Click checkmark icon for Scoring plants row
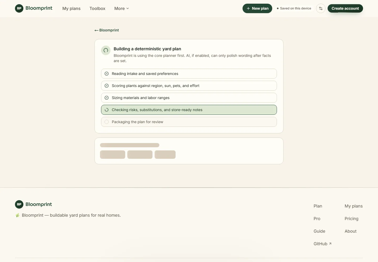Screen dimensions: 378x262 click(x=107, y=86)
